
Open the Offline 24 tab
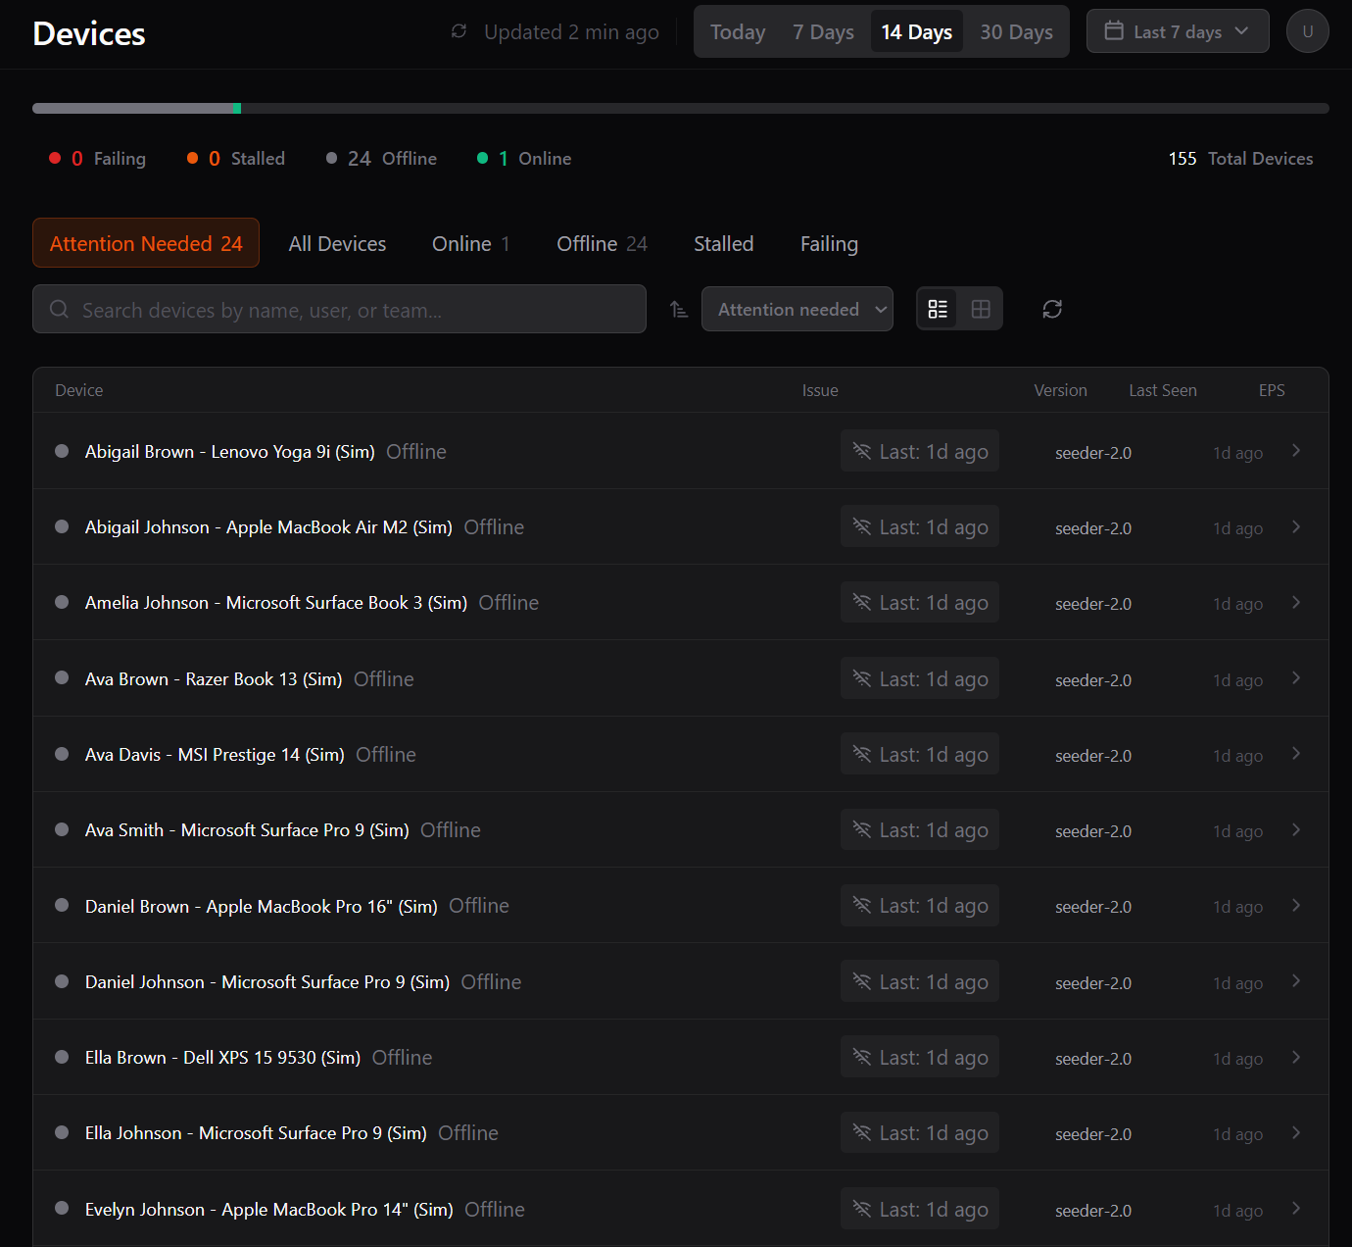(602, 244)
